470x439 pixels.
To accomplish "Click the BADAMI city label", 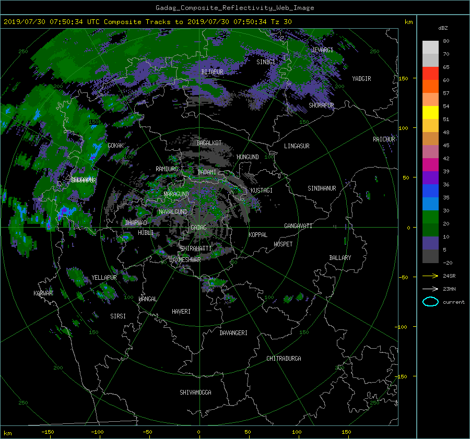I will pos(207,172).
